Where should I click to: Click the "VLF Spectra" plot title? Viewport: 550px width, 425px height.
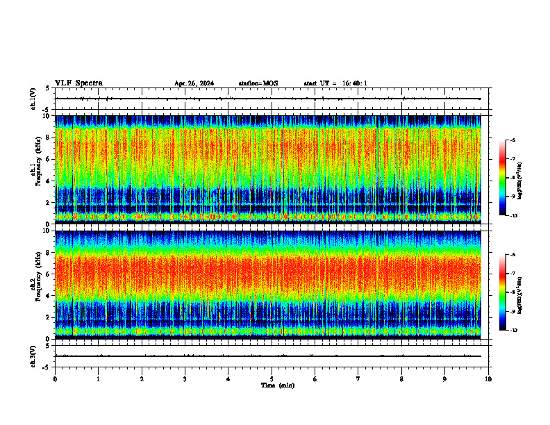pos(78,83)
